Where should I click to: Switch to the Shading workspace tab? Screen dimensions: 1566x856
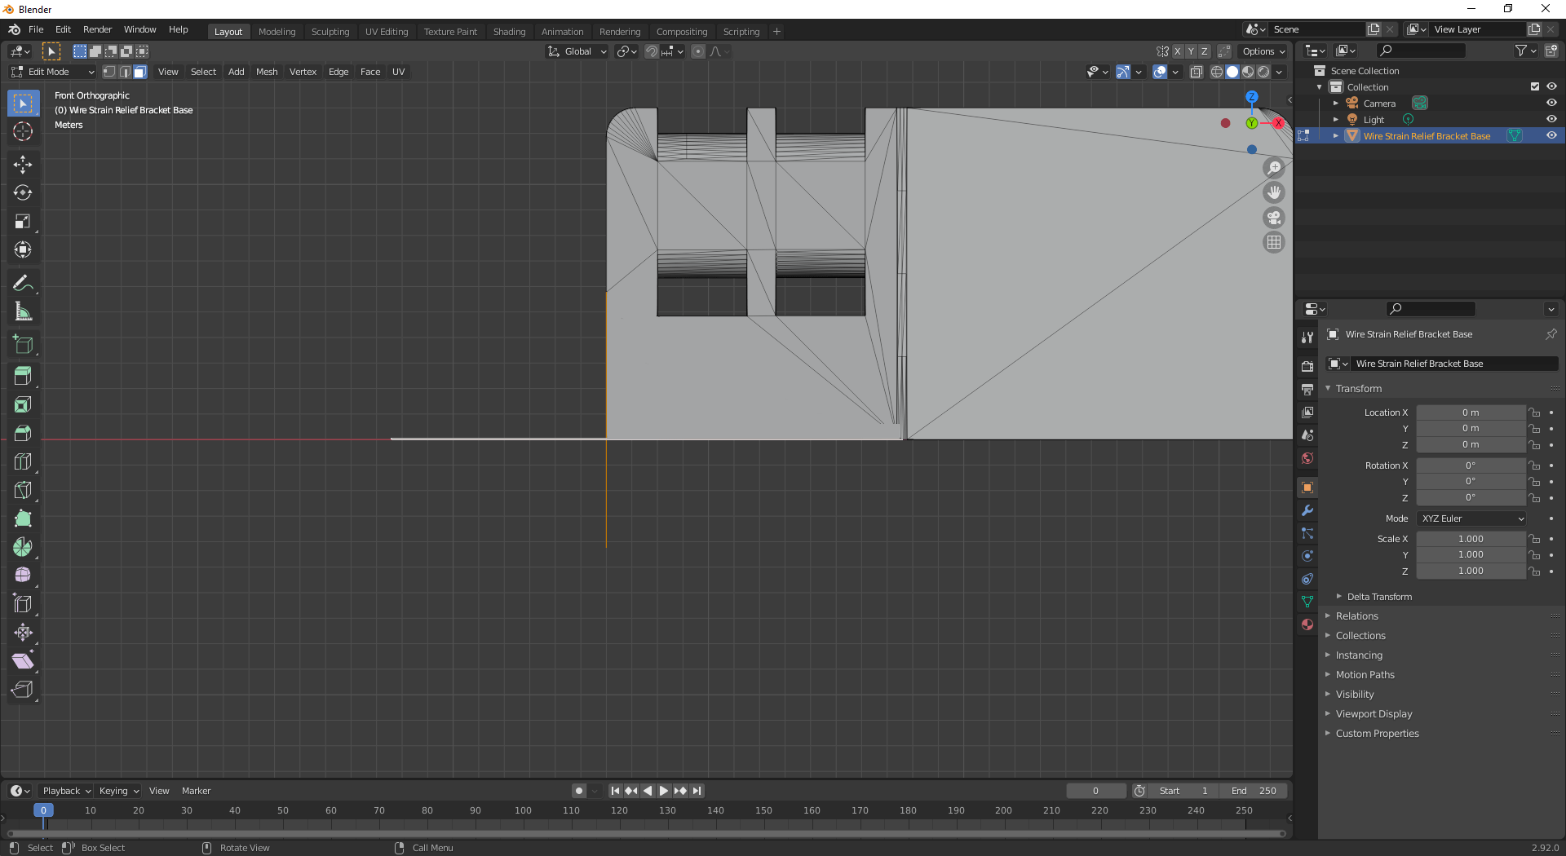pos(509,31)
